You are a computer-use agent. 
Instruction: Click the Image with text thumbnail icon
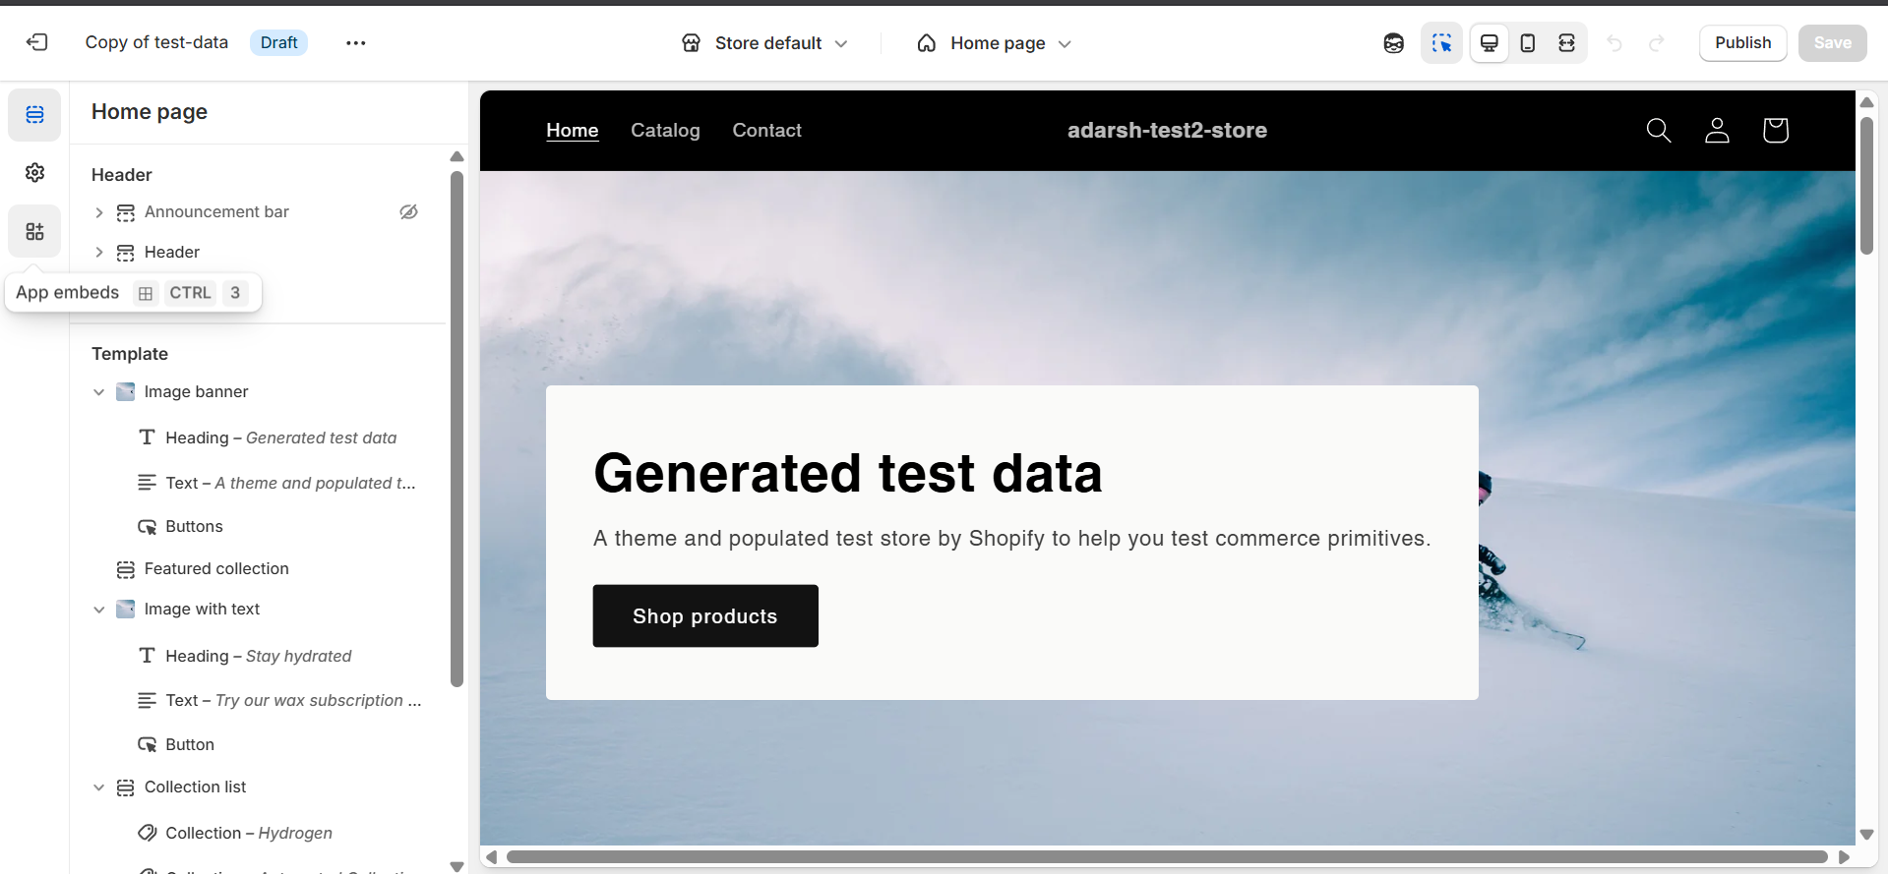tap(126, 610)
